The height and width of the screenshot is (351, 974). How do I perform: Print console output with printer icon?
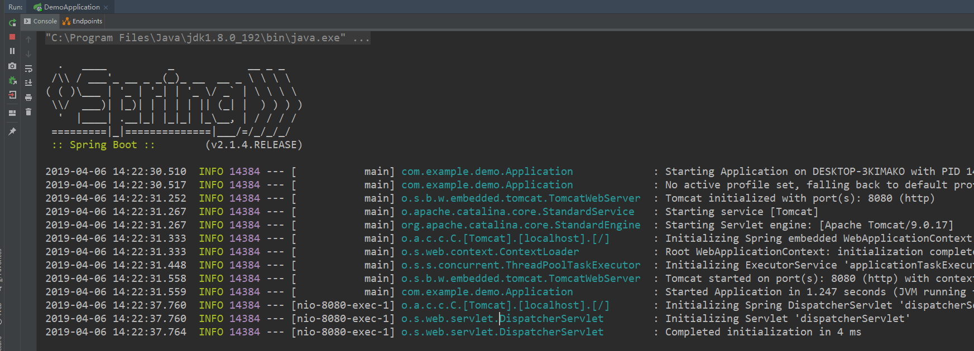point(28,97)
